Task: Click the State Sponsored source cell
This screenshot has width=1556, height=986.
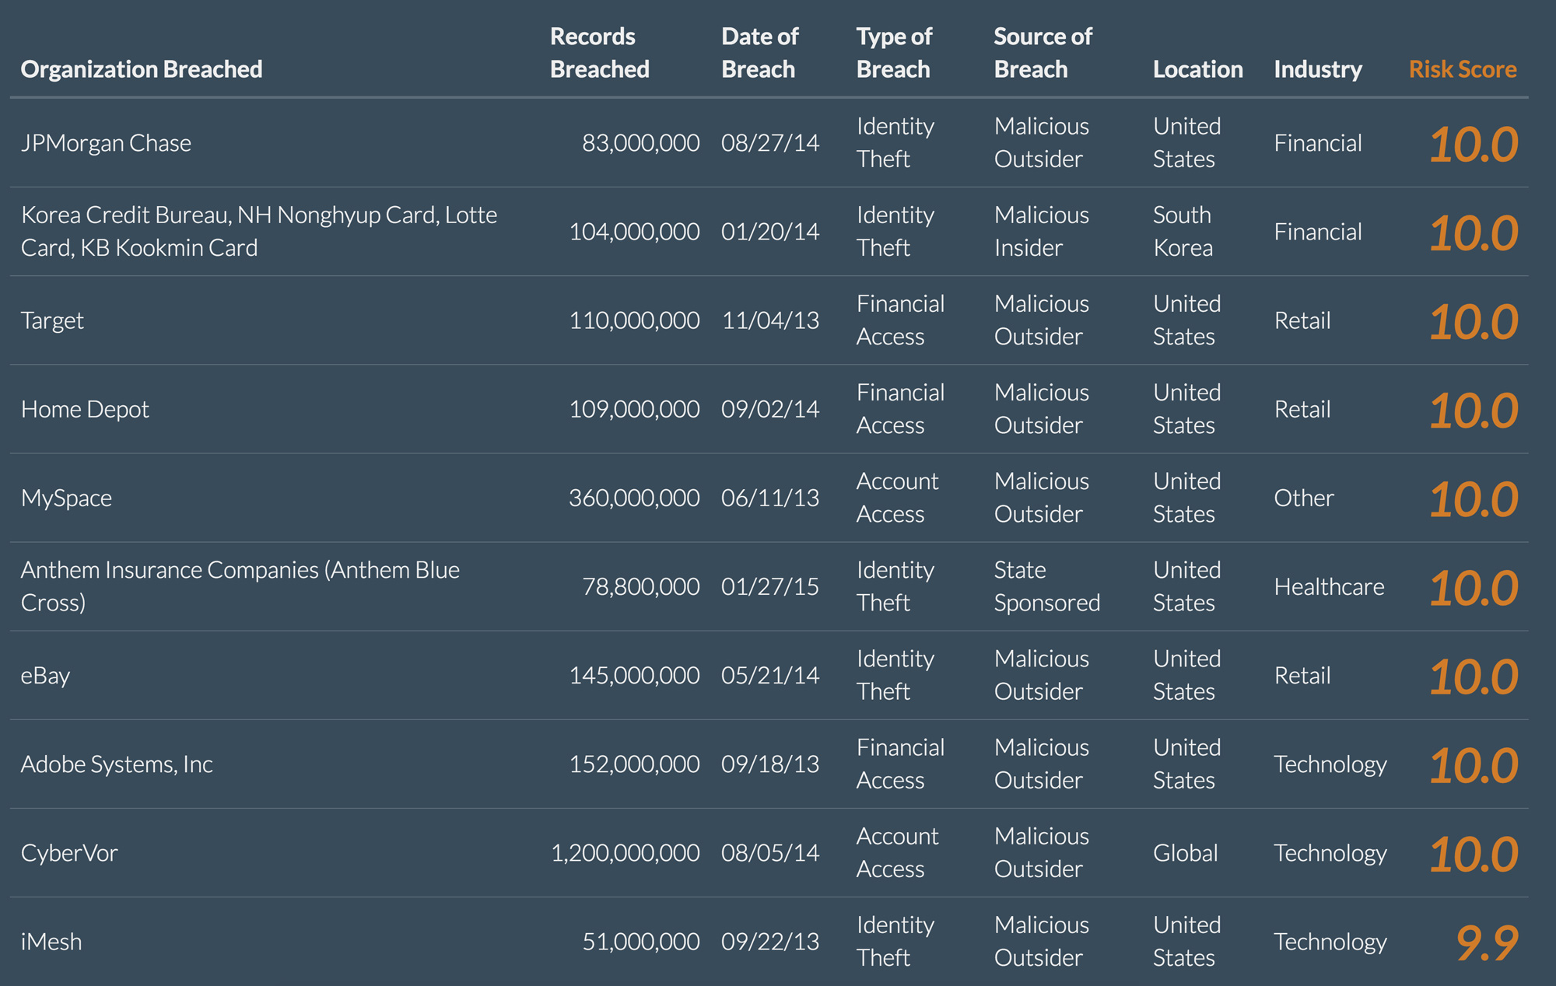Action: click(1047, 586)
